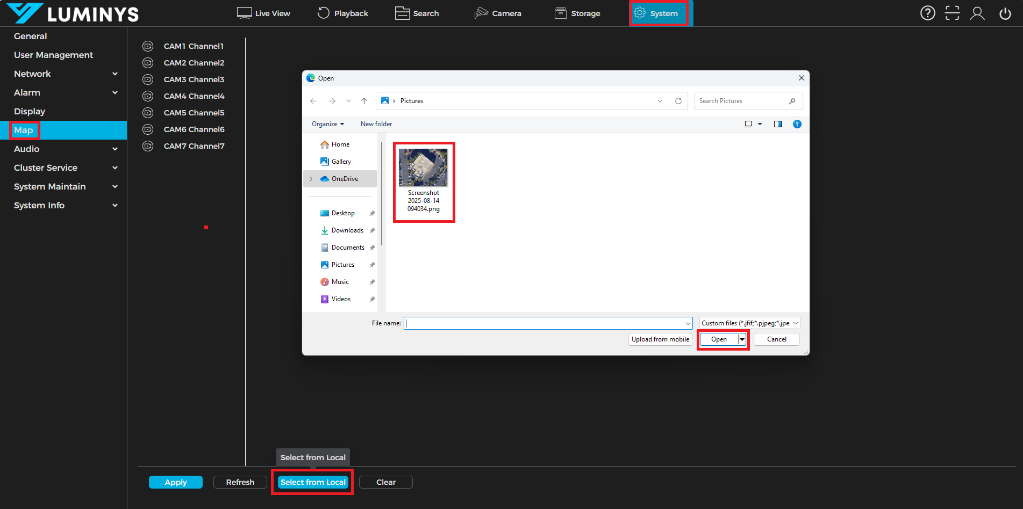Switch to the Playback tab
This screenshot has width=1023, height=509.
[343, 13]
